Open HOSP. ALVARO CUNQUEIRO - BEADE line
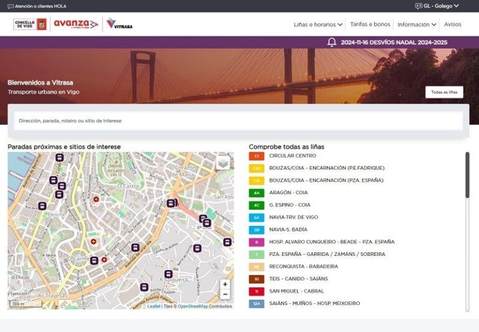This screenshot has width=479, height=332. (x=332, y=242)
